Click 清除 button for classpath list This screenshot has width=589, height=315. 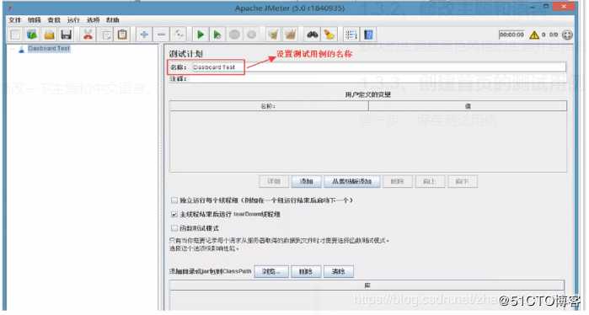(339, 271)
